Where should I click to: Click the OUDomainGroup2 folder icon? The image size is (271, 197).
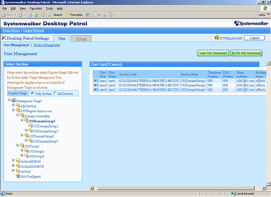coord(31,125)
